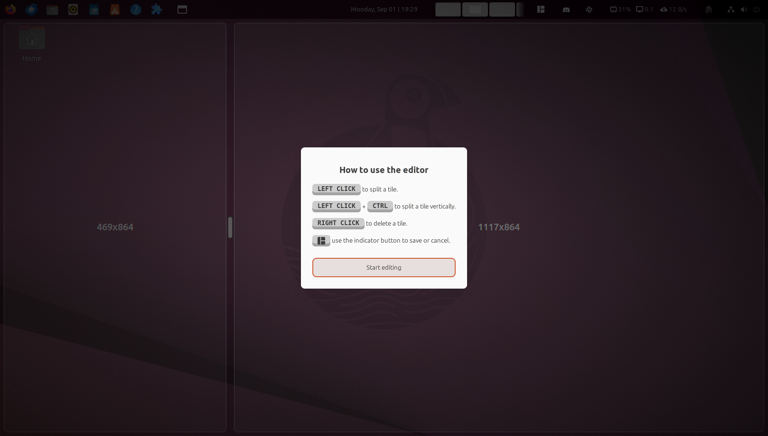768x436 pixels.
Task: Open the Slack tray icon
Action: tap(589, 9)
